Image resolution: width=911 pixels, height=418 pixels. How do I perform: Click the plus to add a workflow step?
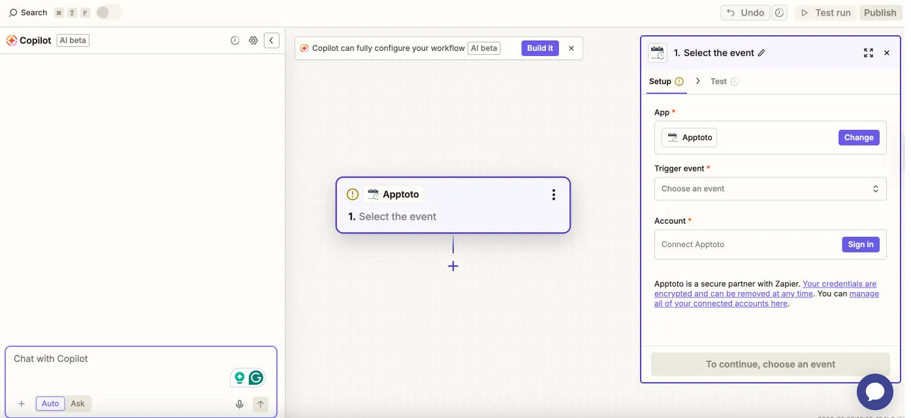pos(453,266)
